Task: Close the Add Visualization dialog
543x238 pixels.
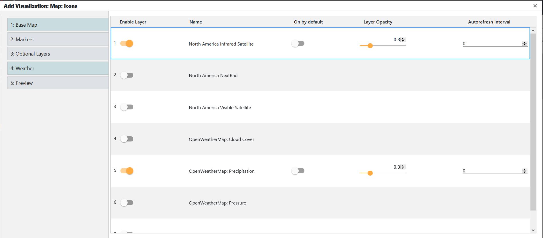Action: tap(535, 6)
